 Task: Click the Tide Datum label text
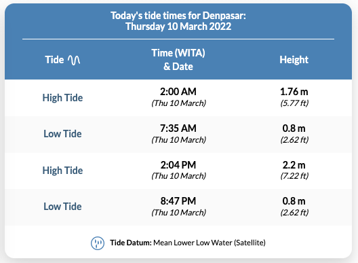pyautogui.click(x=131, y=243)
